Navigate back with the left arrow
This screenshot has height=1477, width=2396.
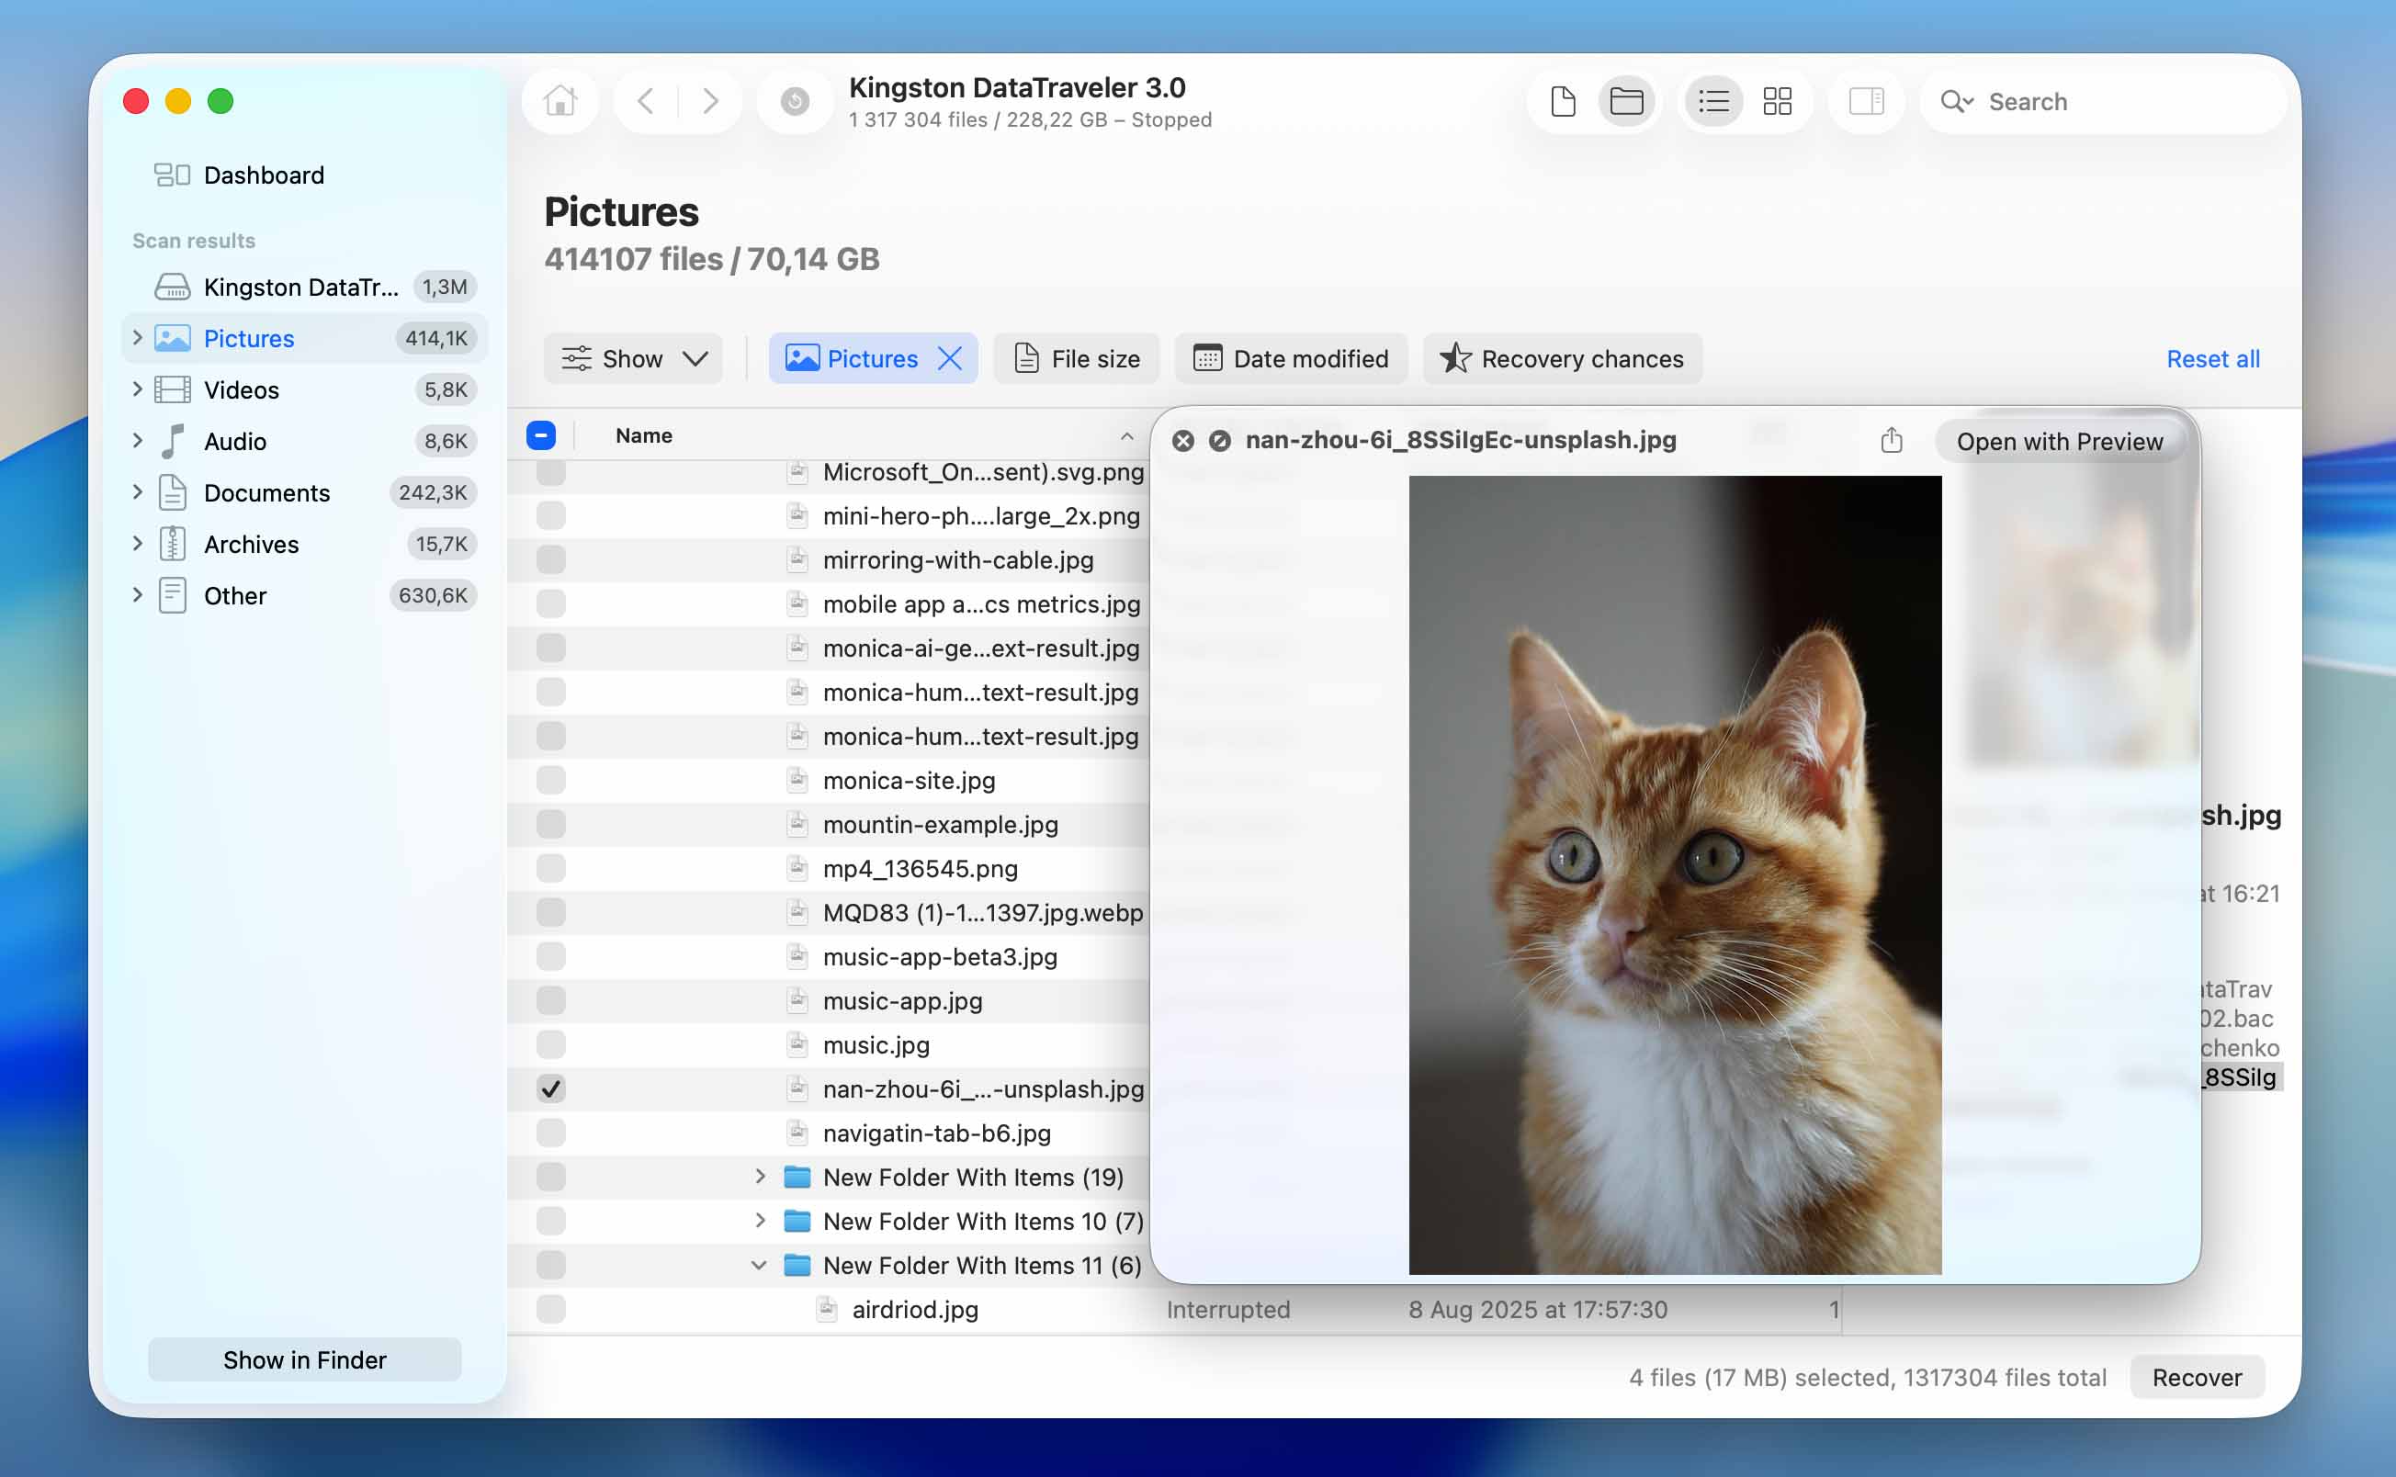[645, 101]
